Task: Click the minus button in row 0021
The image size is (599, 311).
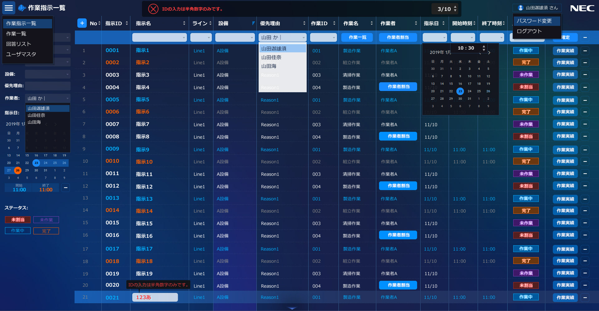Action: click(585, 298)
